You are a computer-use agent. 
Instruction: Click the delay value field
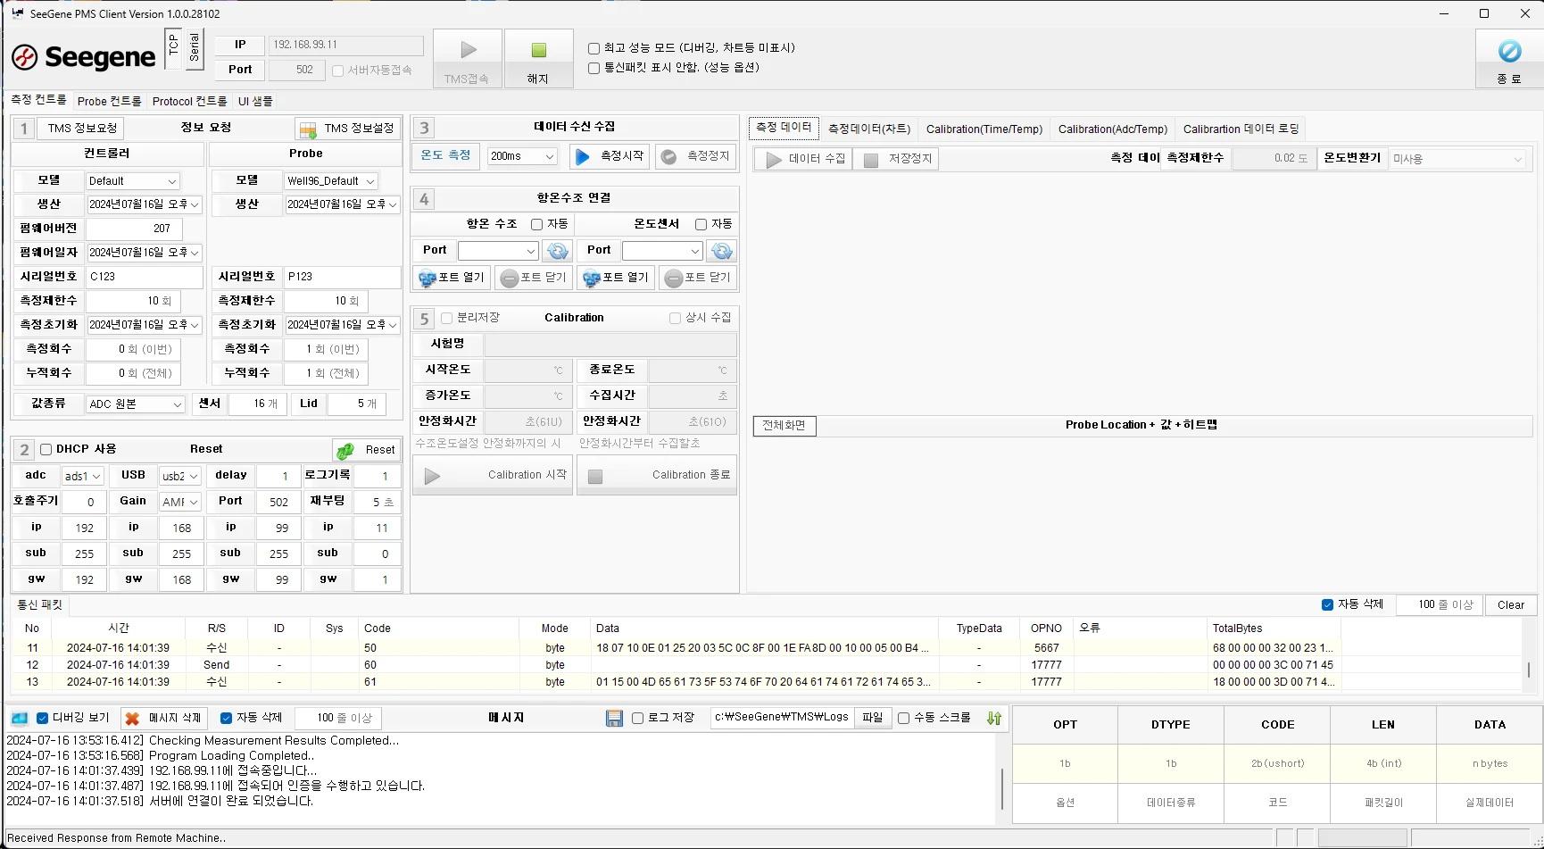click(278, 476)
